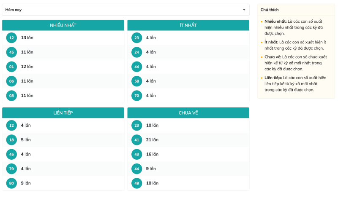Select the LIÊN TIẾP panel header
Viewport: 338px width, 198px height.
tap(63, 113)
